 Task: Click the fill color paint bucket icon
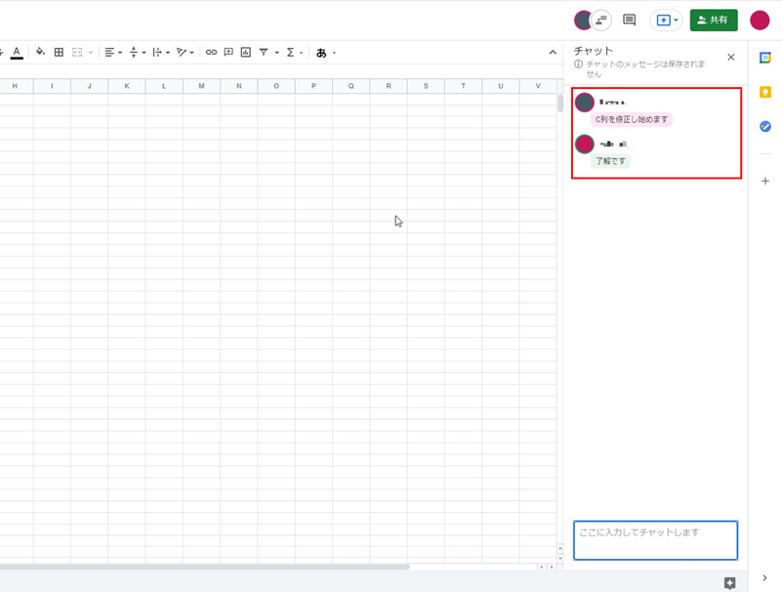pyautogui.click(x=40, y=52)
